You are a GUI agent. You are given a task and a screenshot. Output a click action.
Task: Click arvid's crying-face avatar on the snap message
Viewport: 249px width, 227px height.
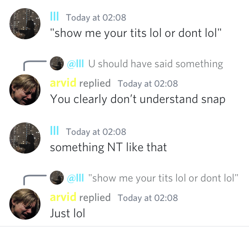click(x=25, y=90)
